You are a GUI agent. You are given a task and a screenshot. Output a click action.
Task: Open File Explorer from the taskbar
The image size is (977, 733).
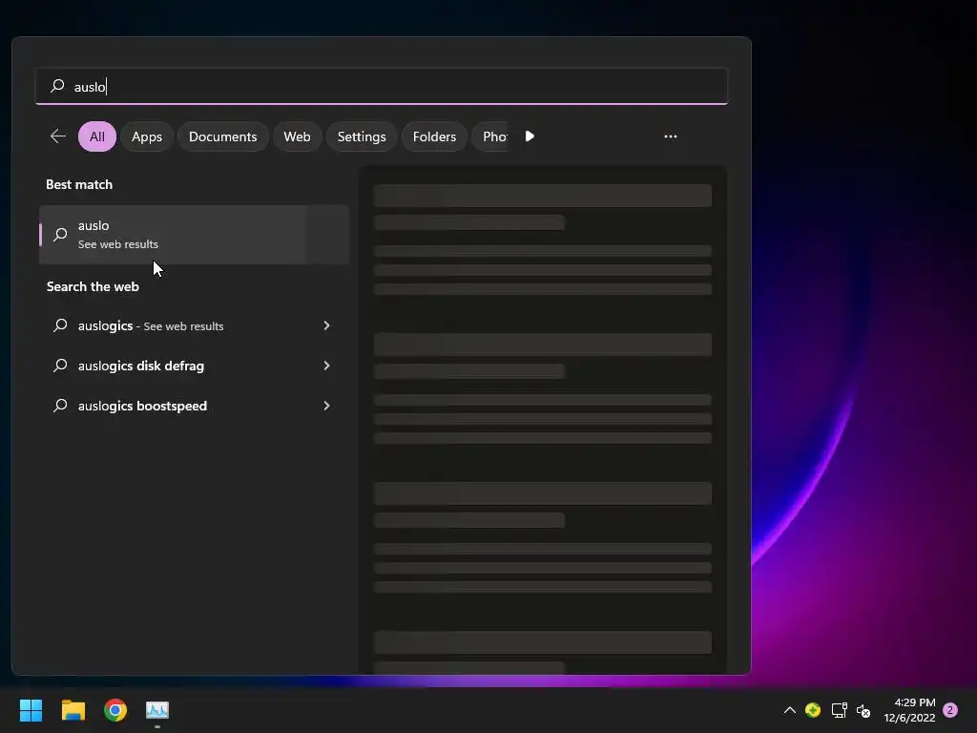pyautogui.click(x=73, y=710)
